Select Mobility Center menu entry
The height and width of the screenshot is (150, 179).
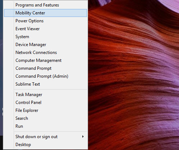pyautogui.click(x=45, y=13)
